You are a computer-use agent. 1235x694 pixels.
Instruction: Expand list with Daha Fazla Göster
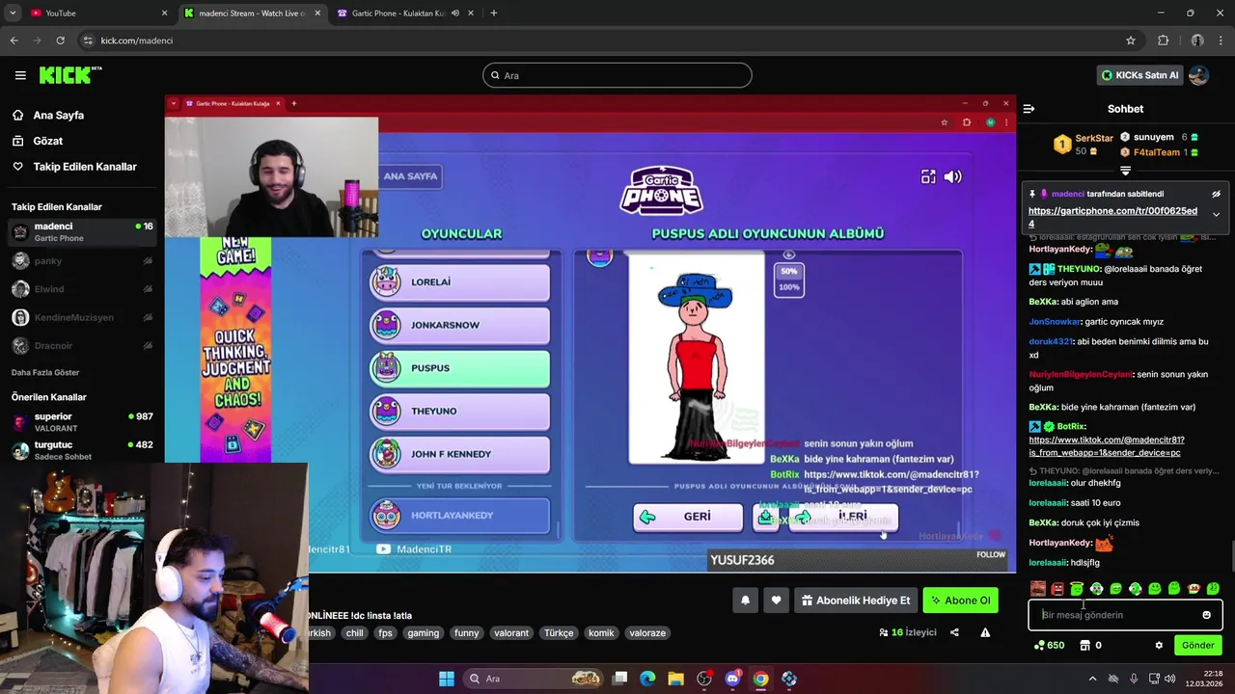(x=45, y=372)
